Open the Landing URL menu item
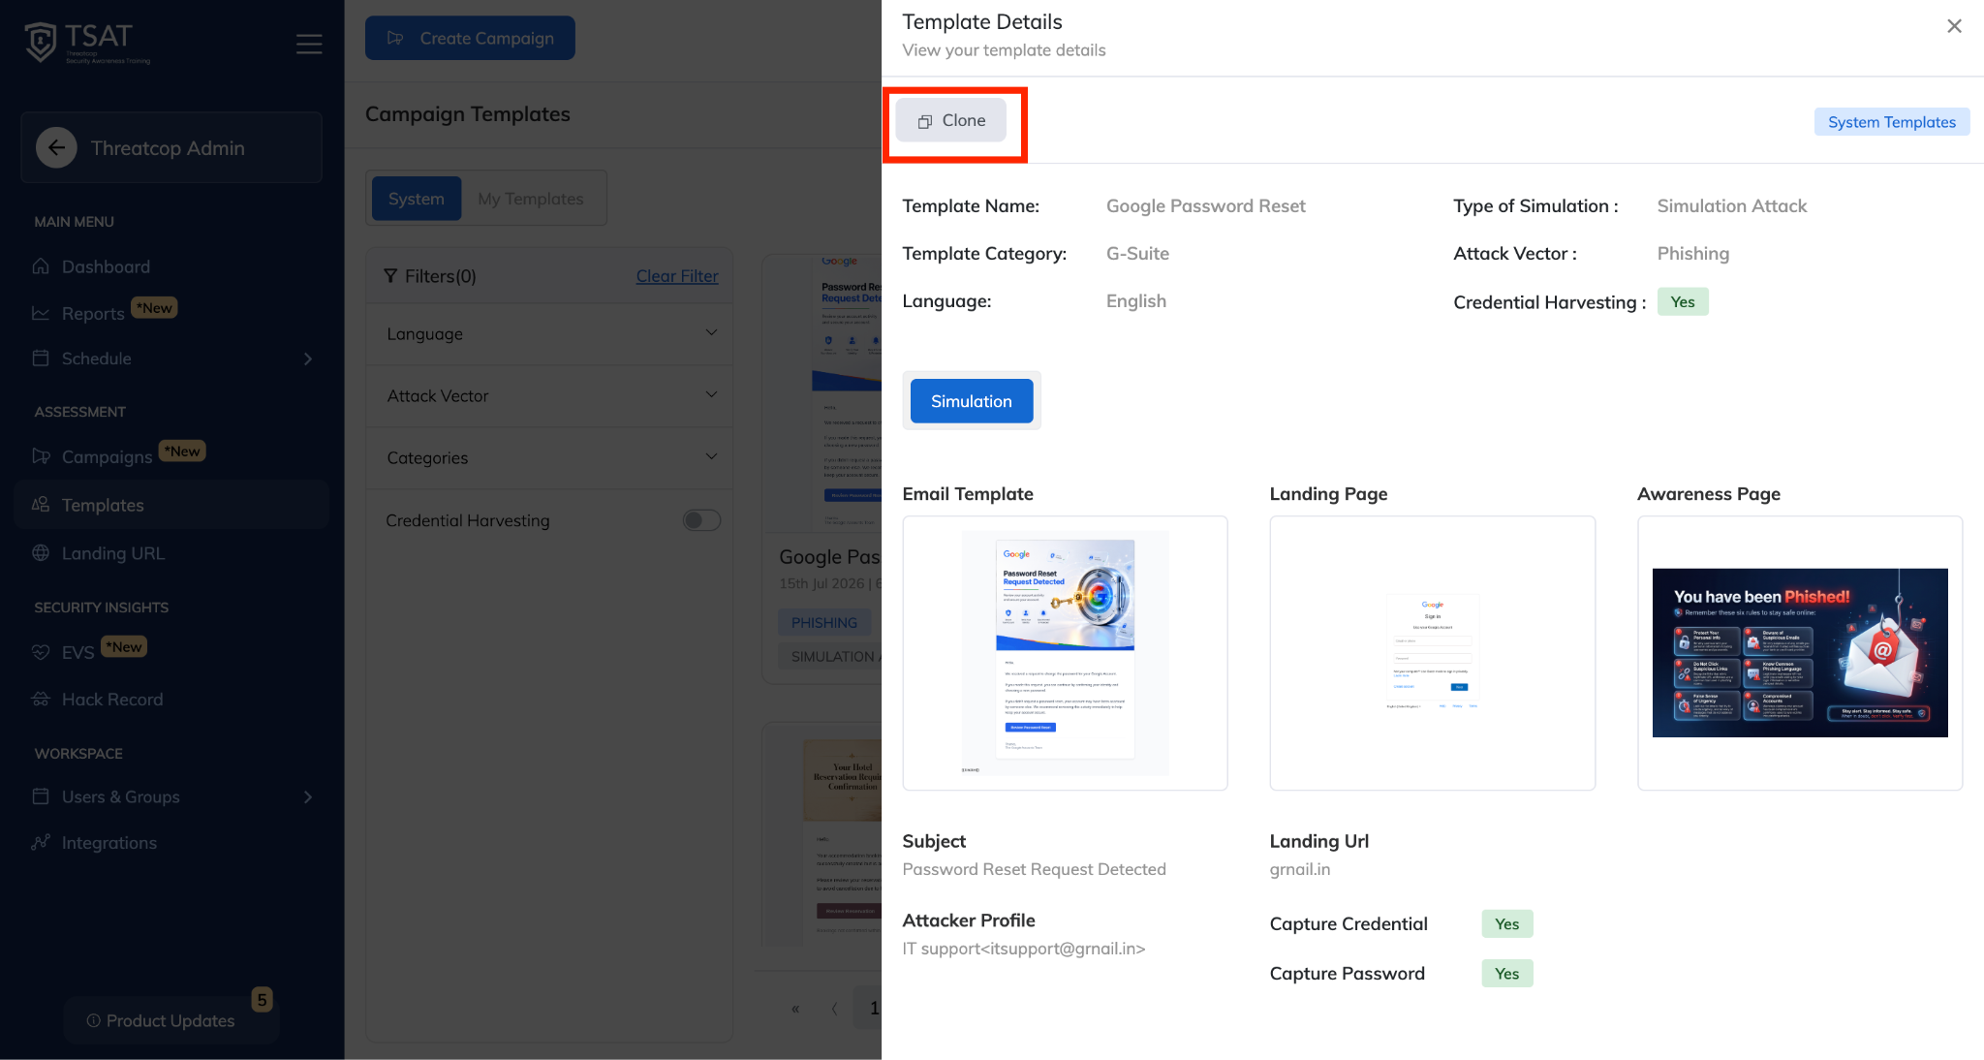The height and width of the screenshot is (1060, 1984). click(x=113, y=553)
